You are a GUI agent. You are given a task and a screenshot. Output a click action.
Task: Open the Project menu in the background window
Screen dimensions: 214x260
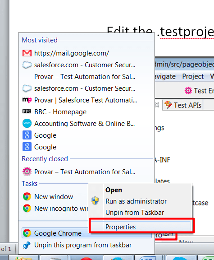(x=193, y=76)
